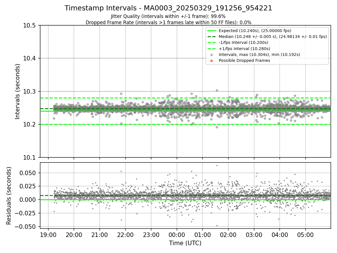Screen dimensions: 337x253
Task: Select legend entry "Intervals, max (10.304s), min (10.192s)"
Action: (259, 55)
